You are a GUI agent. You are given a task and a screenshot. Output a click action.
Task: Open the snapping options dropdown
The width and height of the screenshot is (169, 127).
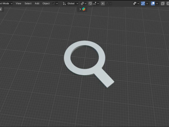pyautogui.click(x=96, y=4)
